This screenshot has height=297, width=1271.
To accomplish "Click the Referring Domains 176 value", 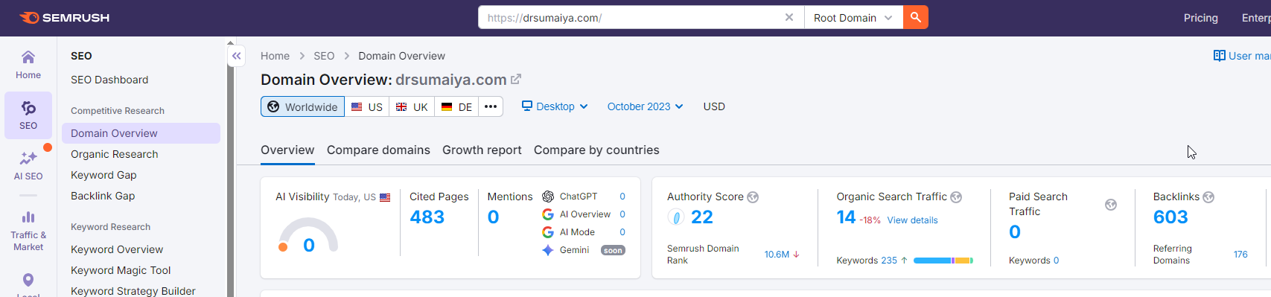I will pyautogui.click(x=1240, y=255).
